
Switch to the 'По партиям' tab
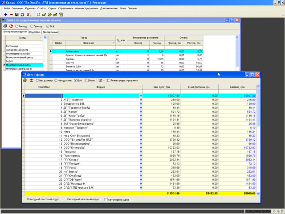[50, 32]
